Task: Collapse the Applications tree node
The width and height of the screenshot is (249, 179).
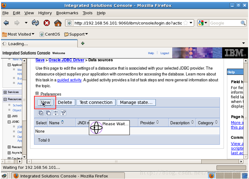Action: click(x=9, y=65)
